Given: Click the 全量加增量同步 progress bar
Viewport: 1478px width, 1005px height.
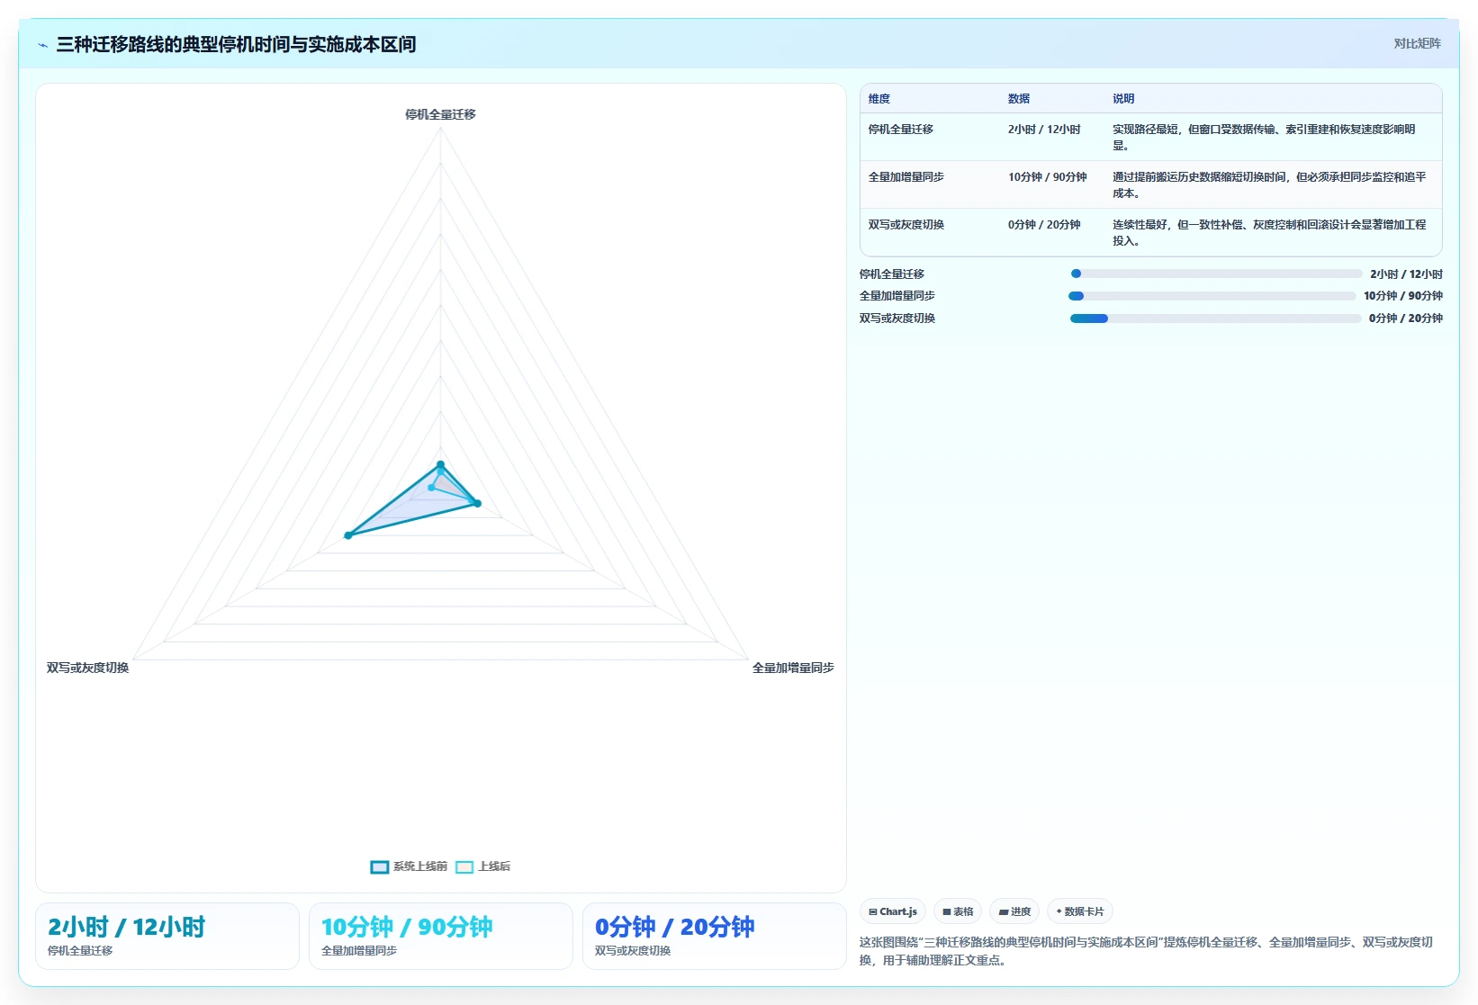Looking at the screenshot, I should point(1212,296).
